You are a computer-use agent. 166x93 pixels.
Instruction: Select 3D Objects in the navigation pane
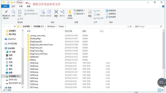(x=11, y=52)
